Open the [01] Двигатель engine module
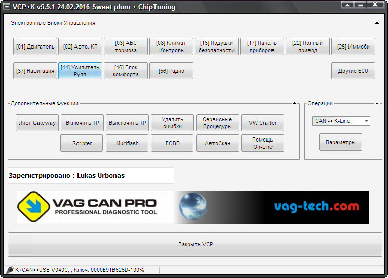388x278 pixels. pos(35,47)
